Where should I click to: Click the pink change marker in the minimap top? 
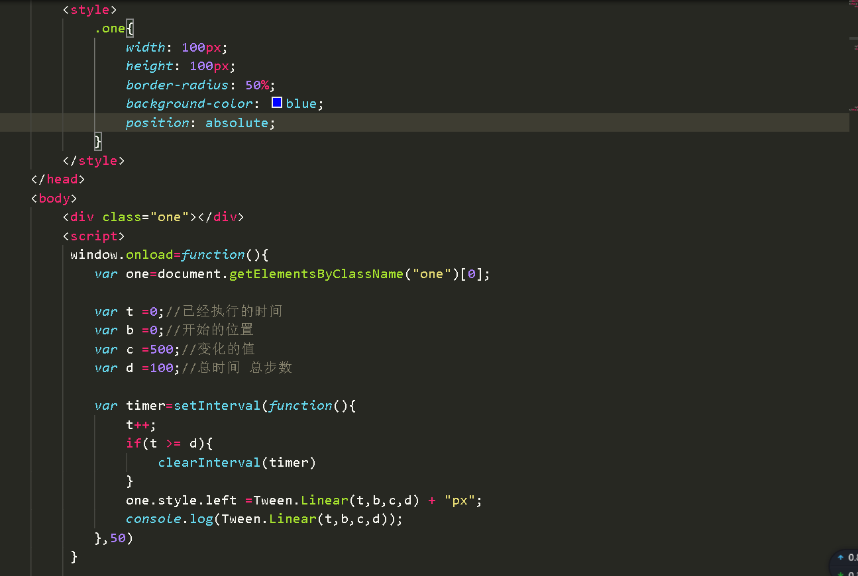[x=853, y=3]
